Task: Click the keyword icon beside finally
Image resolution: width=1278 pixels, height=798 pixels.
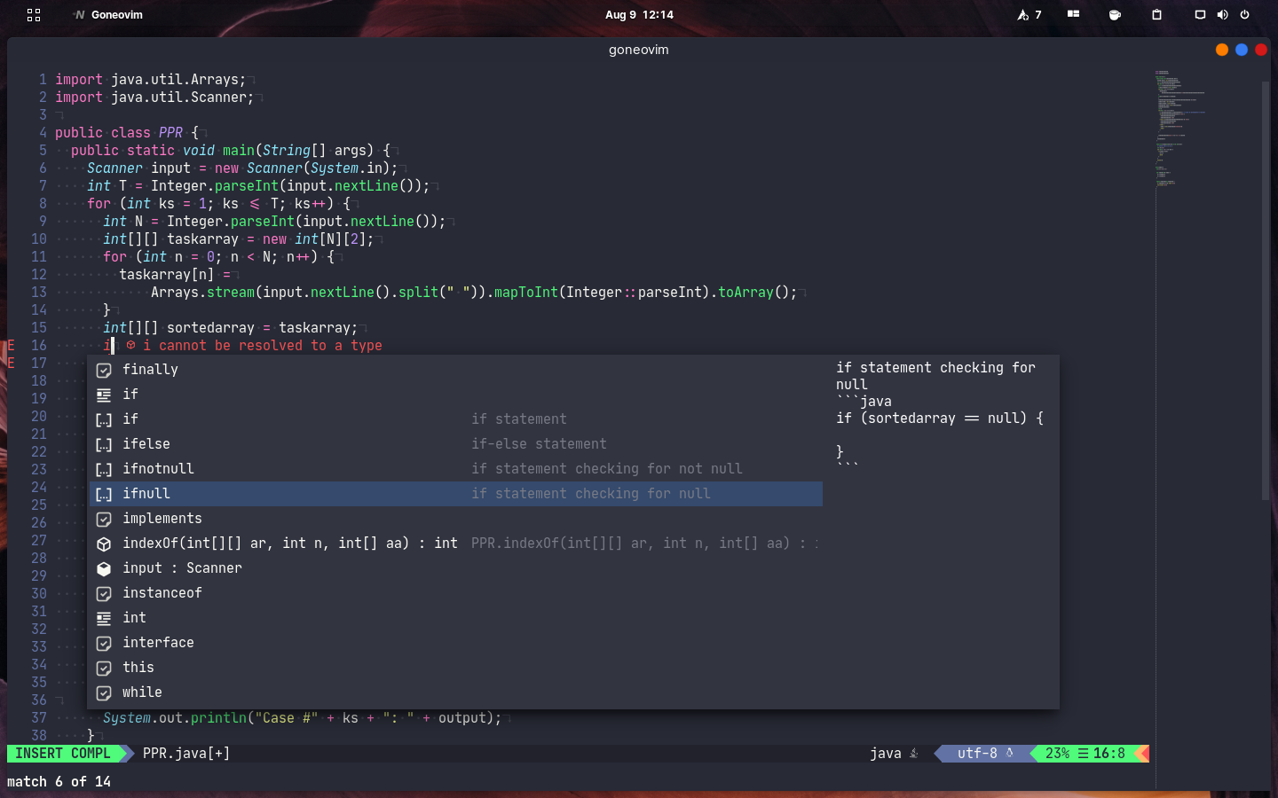Action: coord(103,369)
